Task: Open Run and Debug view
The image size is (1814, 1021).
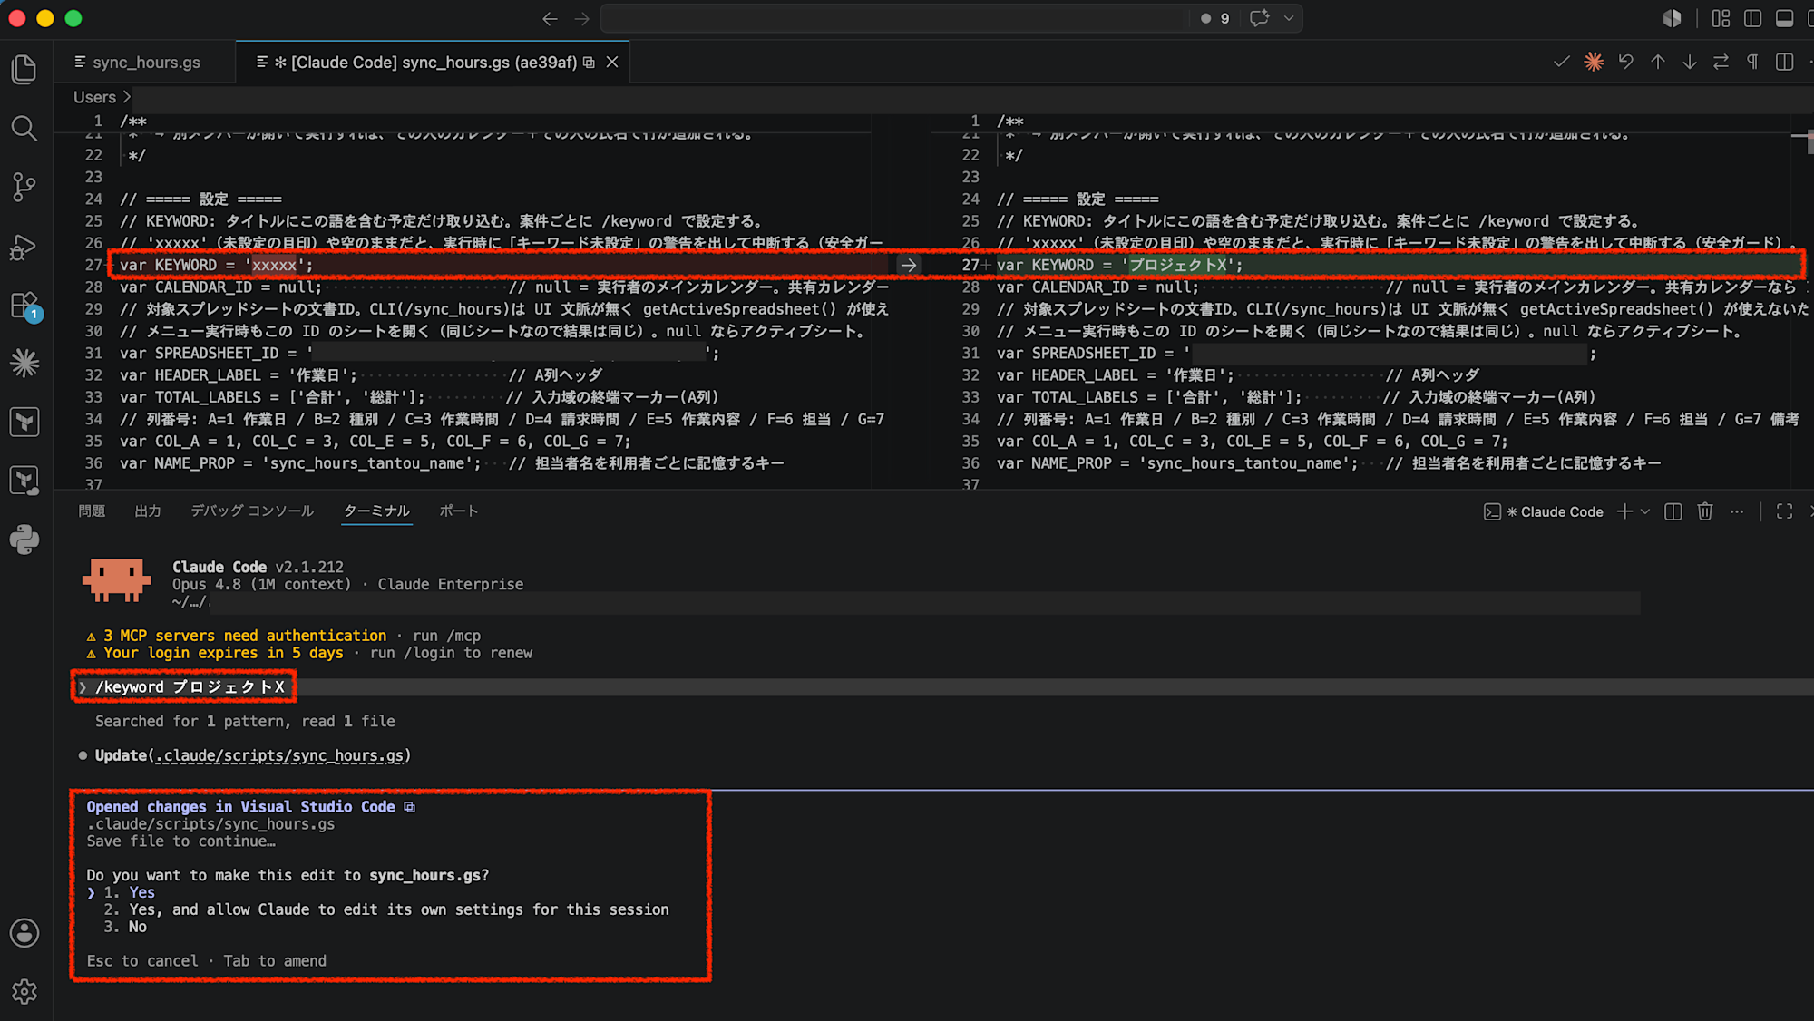Action: [x=24, y=247]
